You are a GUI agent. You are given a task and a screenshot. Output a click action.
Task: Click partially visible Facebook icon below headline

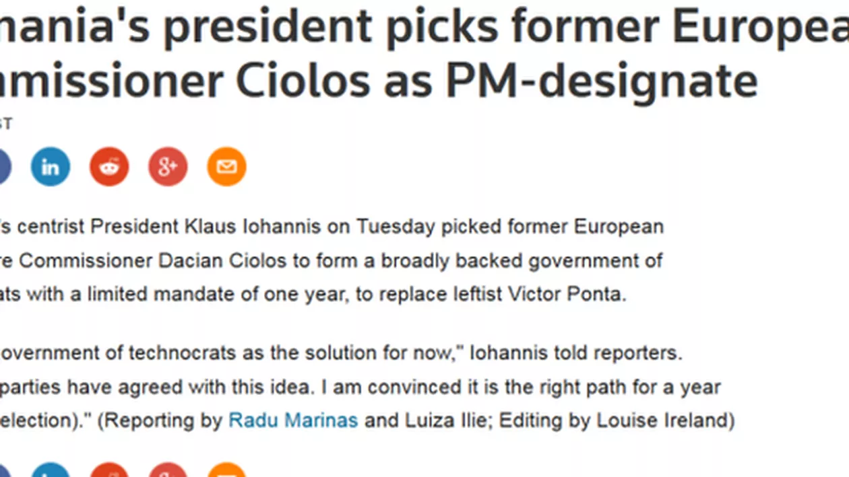3,167
